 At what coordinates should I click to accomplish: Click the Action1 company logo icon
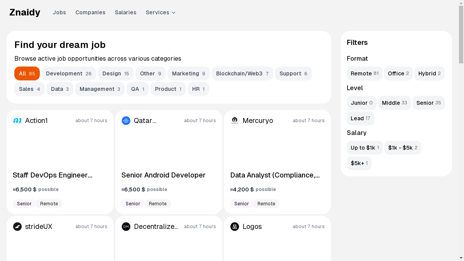(x=17, y=121)
